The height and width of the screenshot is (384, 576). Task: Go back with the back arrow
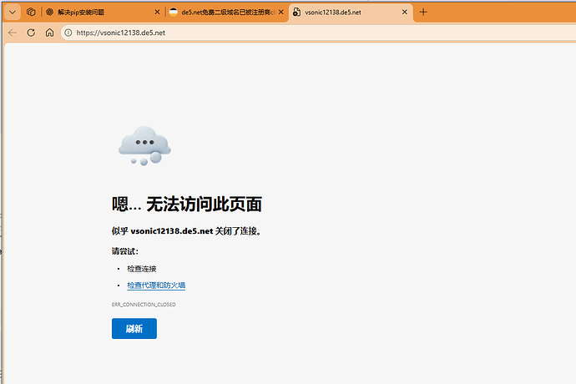pyautogui.click(x=13, y=33)
